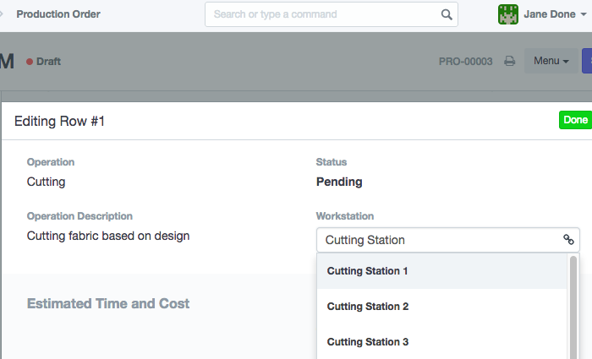Viewport: 592px width, 359px height.
Task: Choose Cutting Station 2 option
Action: coord(368,307)
